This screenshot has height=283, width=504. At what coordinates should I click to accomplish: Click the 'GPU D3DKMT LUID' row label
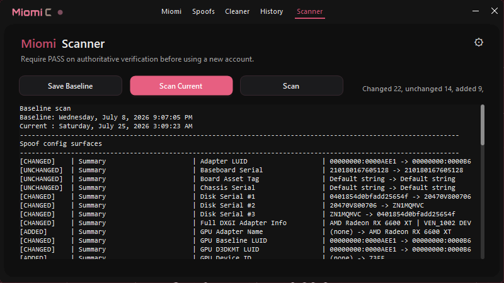pos(229,249)
